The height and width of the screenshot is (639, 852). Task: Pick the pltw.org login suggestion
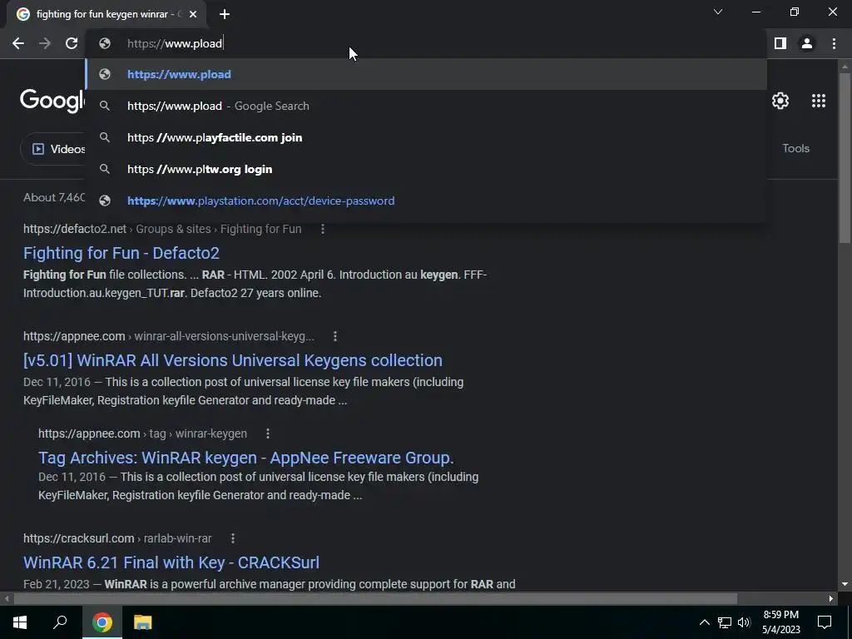(426, 169)
